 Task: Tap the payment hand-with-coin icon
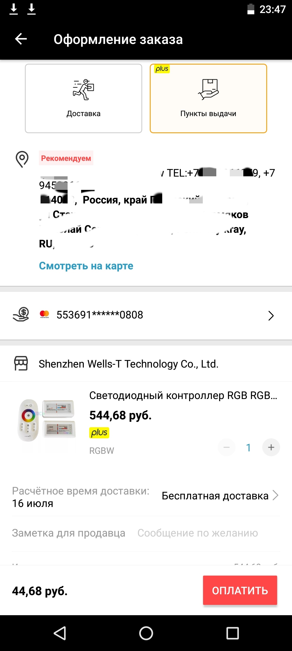(x=21, y=315)
